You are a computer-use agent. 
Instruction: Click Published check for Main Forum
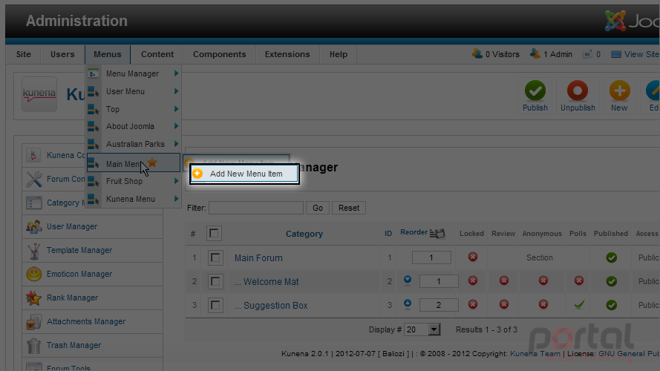pos(611,257)
